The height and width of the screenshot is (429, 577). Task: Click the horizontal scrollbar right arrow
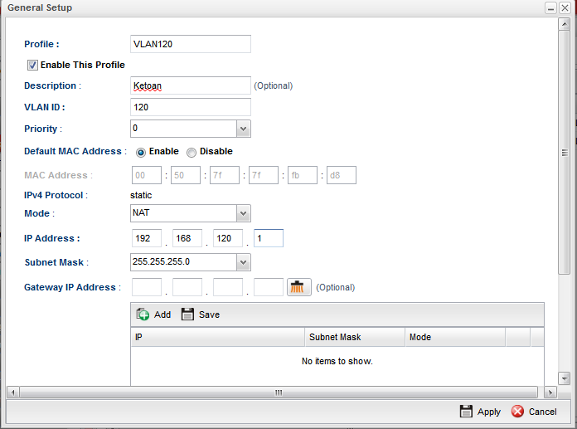point(550,392)
